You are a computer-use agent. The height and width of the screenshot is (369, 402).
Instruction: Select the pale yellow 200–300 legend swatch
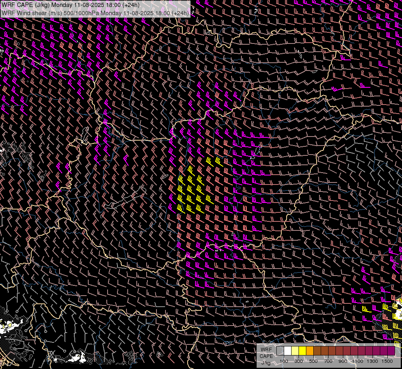point(295,351)
